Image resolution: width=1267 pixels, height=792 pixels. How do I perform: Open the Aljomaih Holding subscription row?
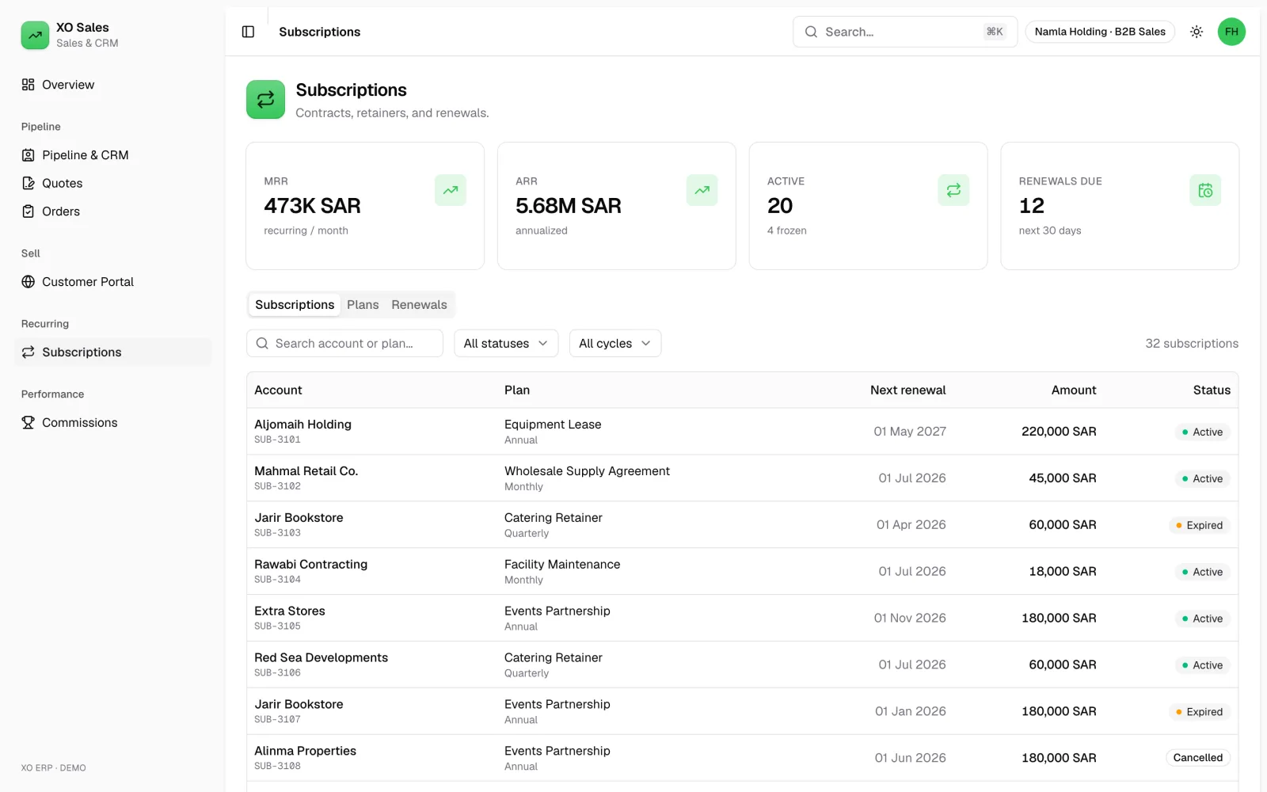742,432
